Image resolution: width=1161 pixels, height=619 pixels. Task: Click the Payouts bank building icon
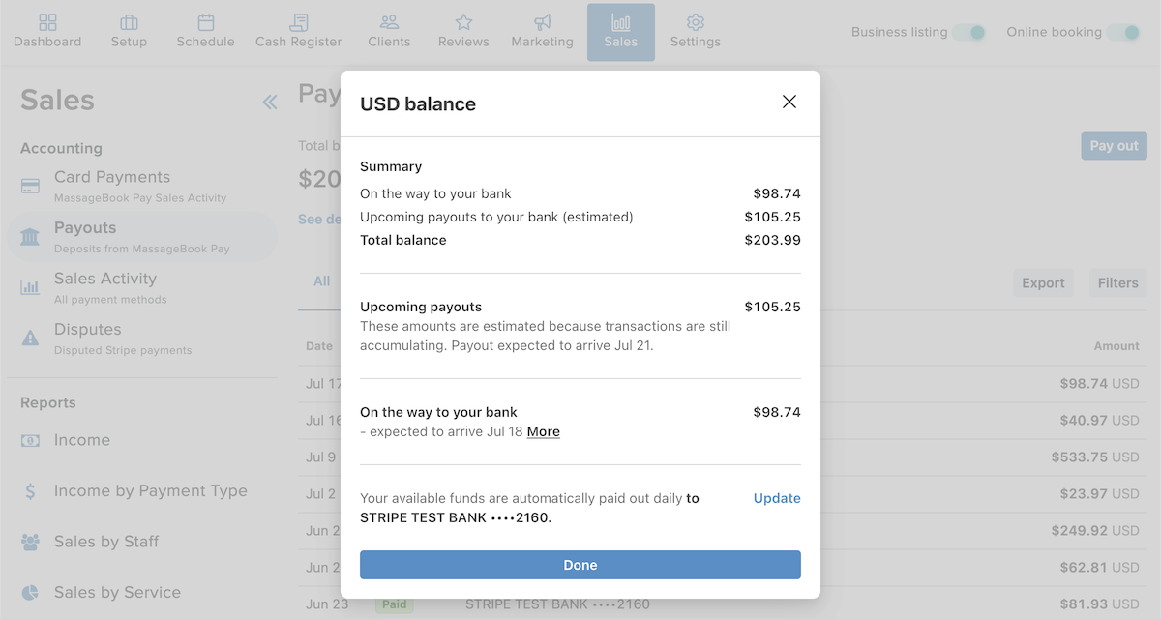[30, 237]
